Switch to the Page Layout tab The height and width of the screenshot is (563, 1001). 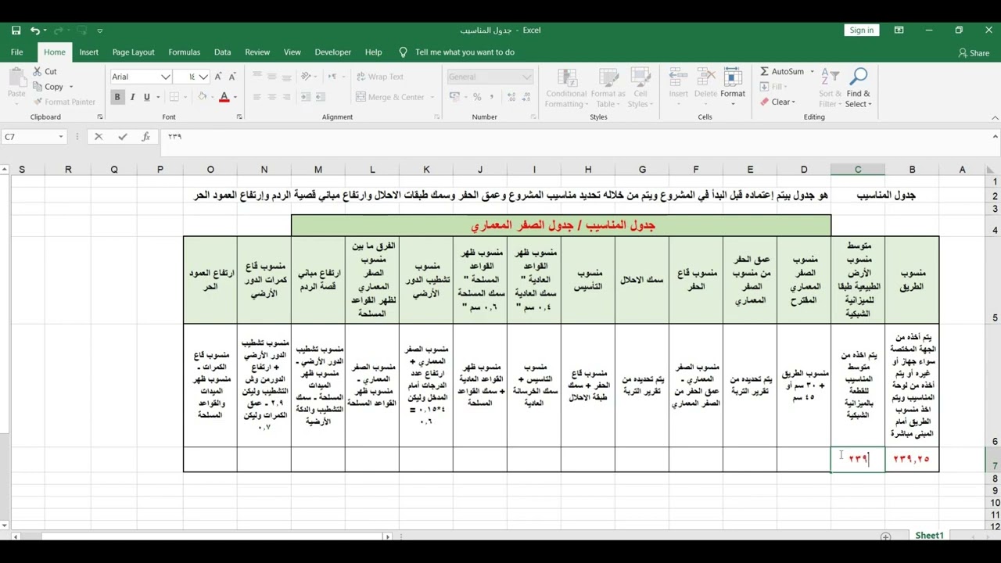[x=133, y=52]
